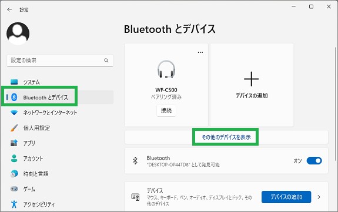Open ゲーム settings category

point(29,189)
